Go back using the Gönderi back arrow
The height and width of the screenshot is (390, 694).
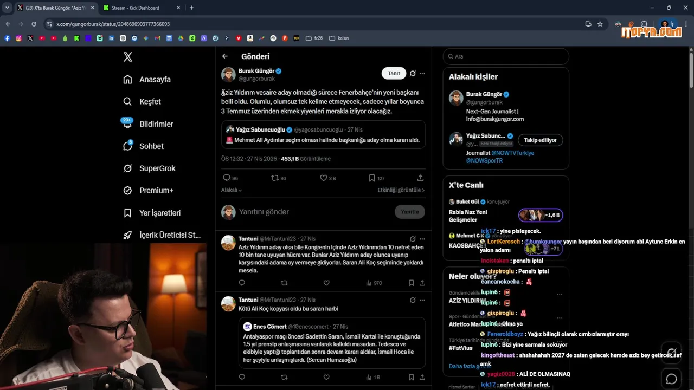pos(225,56)
